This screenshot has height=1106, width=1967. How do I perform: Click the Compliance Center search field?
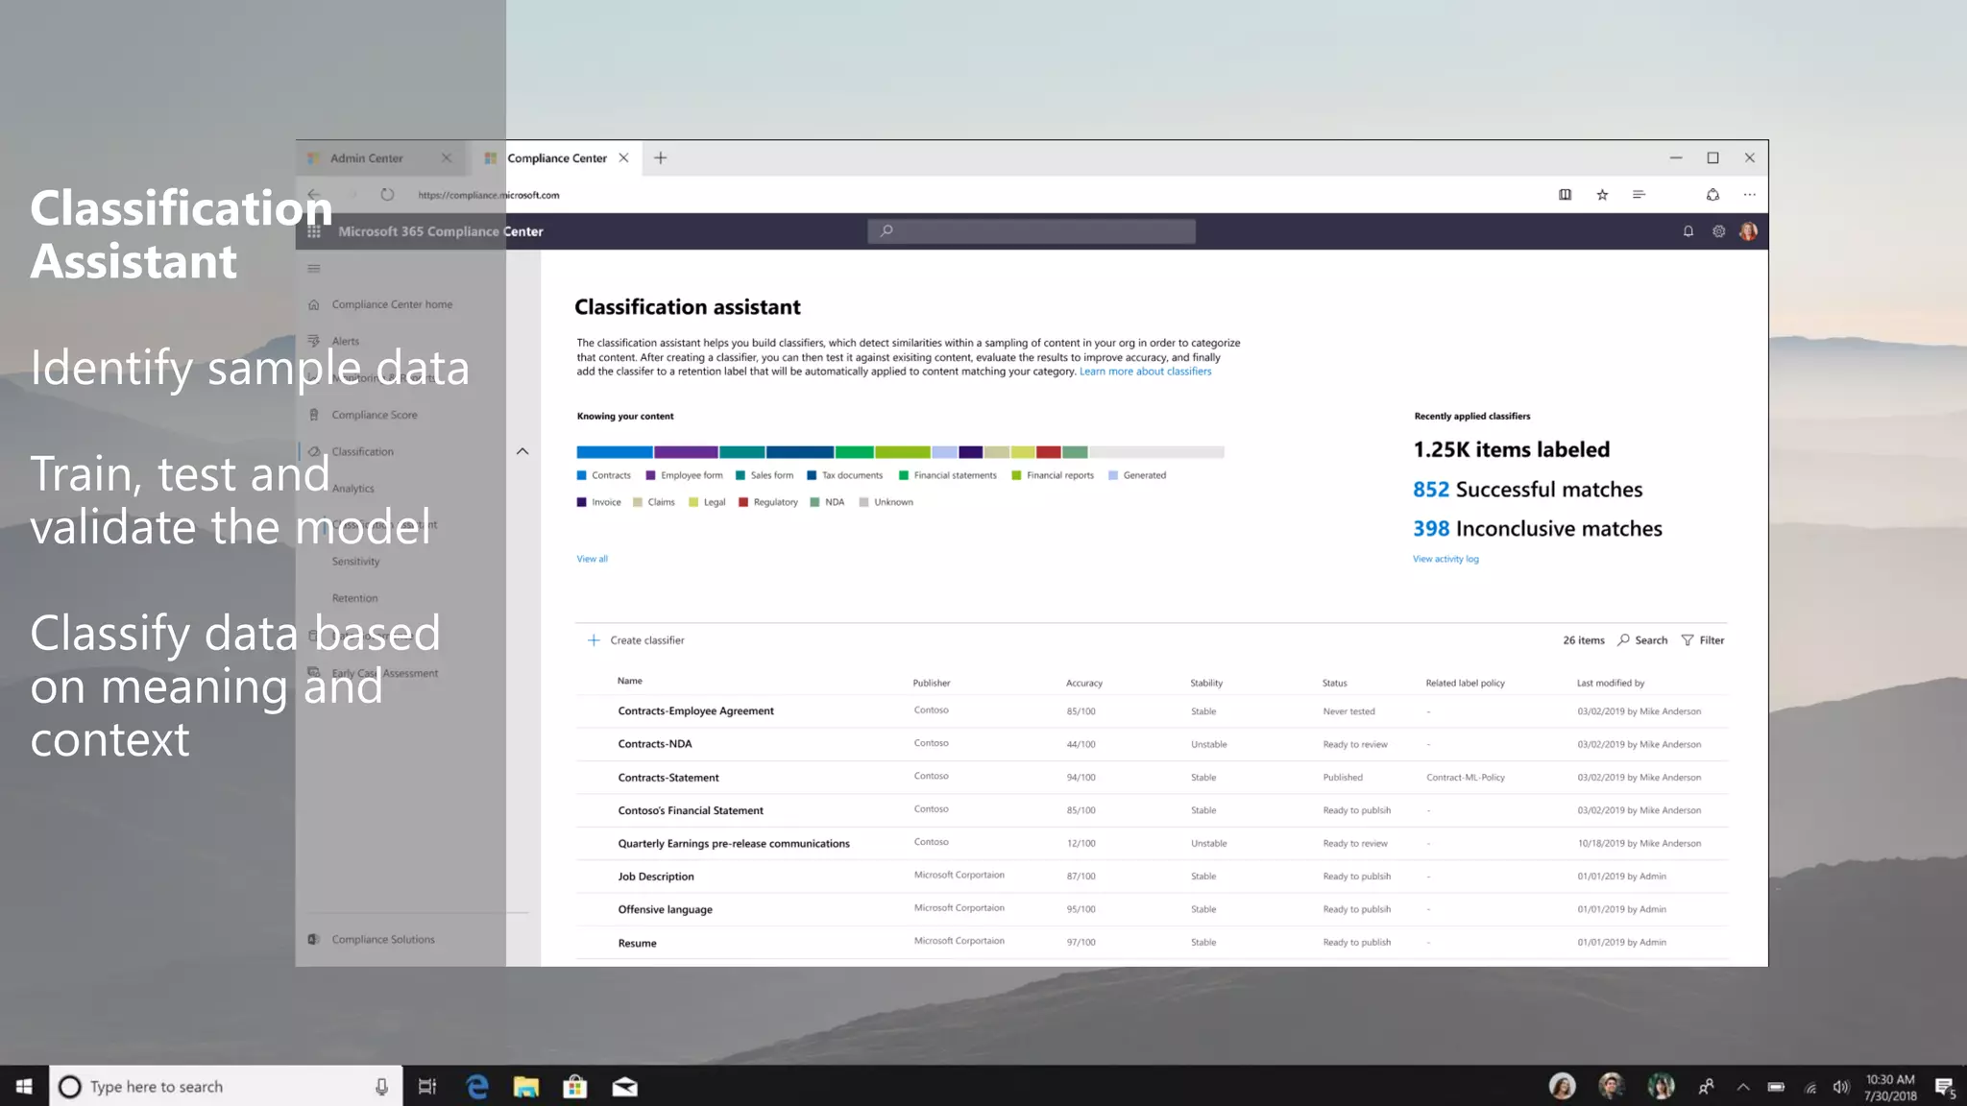tap(1032, 231)
